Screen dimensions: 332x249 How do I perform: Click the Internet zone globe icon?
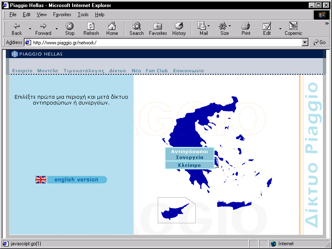click(273, 244)
